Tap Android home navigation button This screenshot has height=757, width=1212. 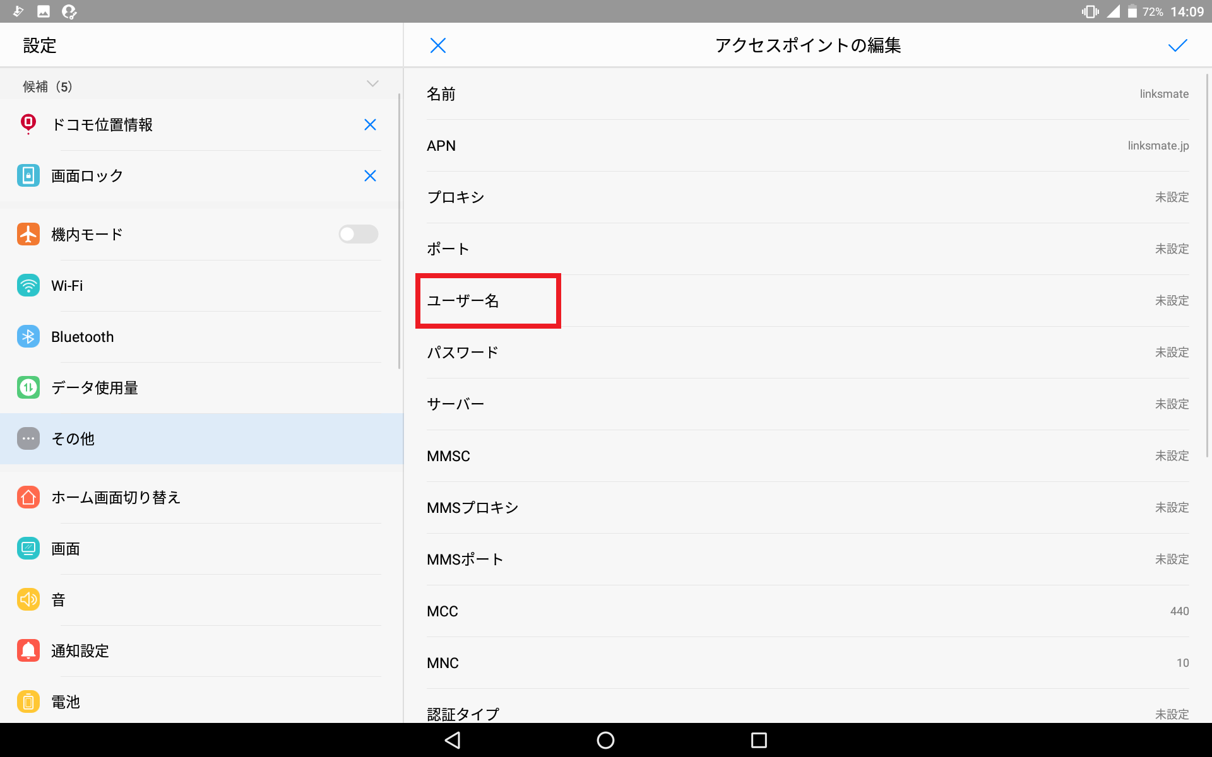pos(605,740)
